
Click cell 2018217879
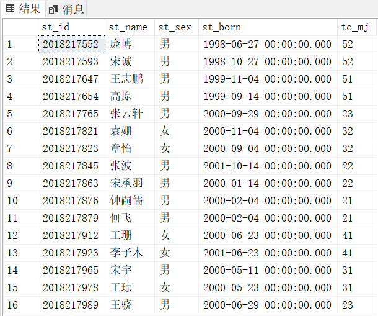point(72,218)
